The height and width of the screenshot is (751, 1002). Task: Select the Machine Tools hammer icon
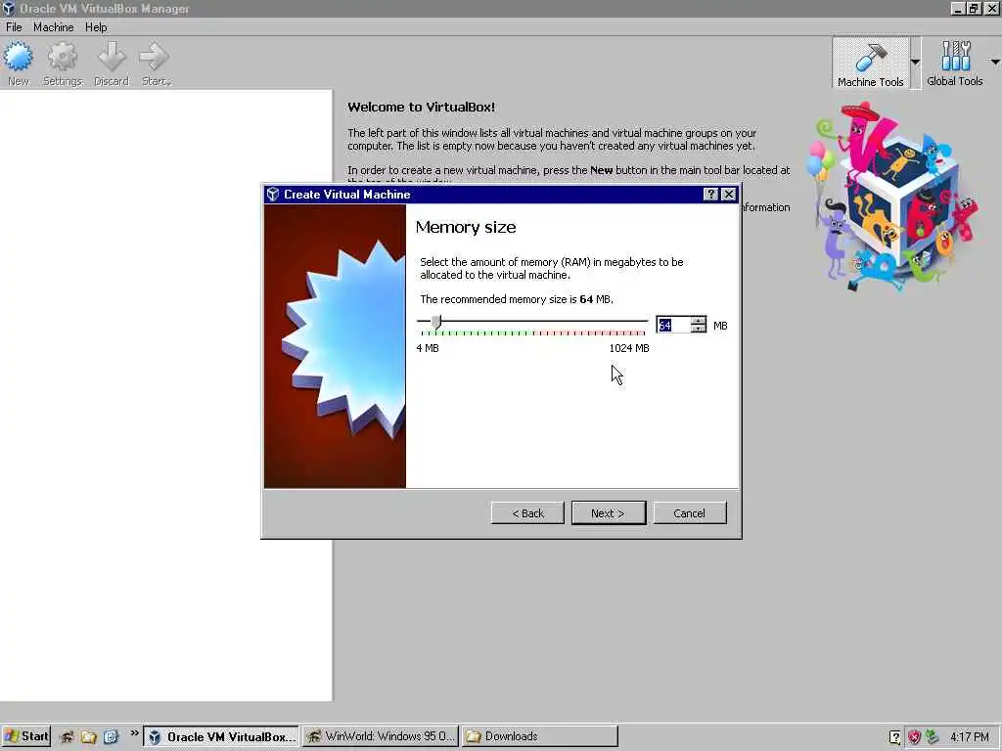(x=870, y=57)
